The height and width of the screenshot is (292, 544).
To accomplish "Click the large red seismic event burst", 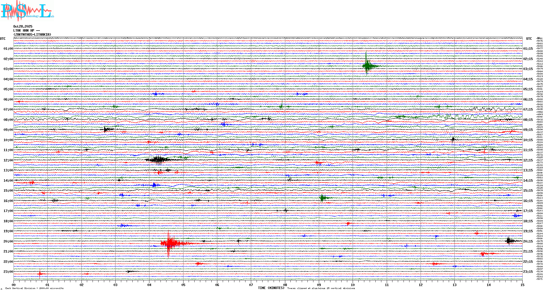I will [169, 243].
